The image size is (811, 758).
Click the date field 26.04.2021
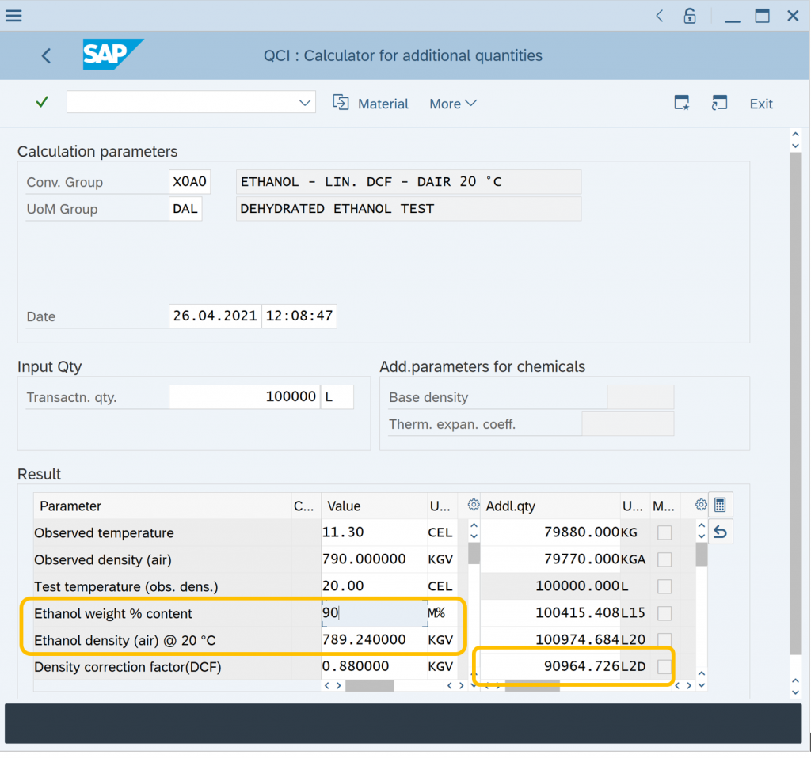click(x=215, y=316)
